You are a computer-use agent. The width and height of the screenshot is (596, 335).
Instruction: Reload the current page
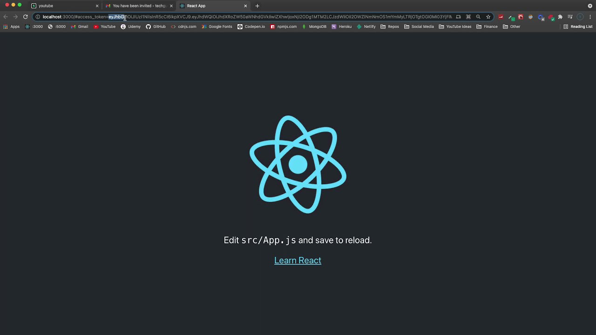(x=25, y=17)
